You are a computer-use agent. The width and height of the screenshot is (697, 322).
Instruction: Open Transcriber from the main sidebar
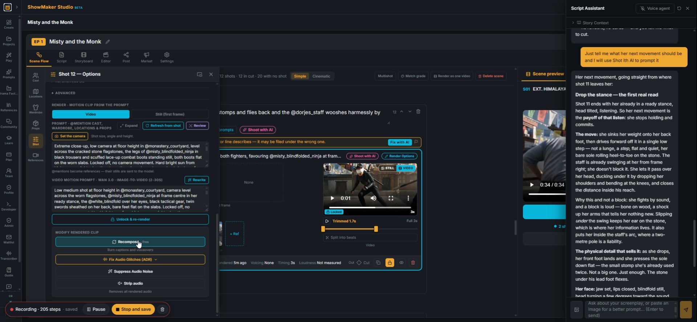[9, 255]
